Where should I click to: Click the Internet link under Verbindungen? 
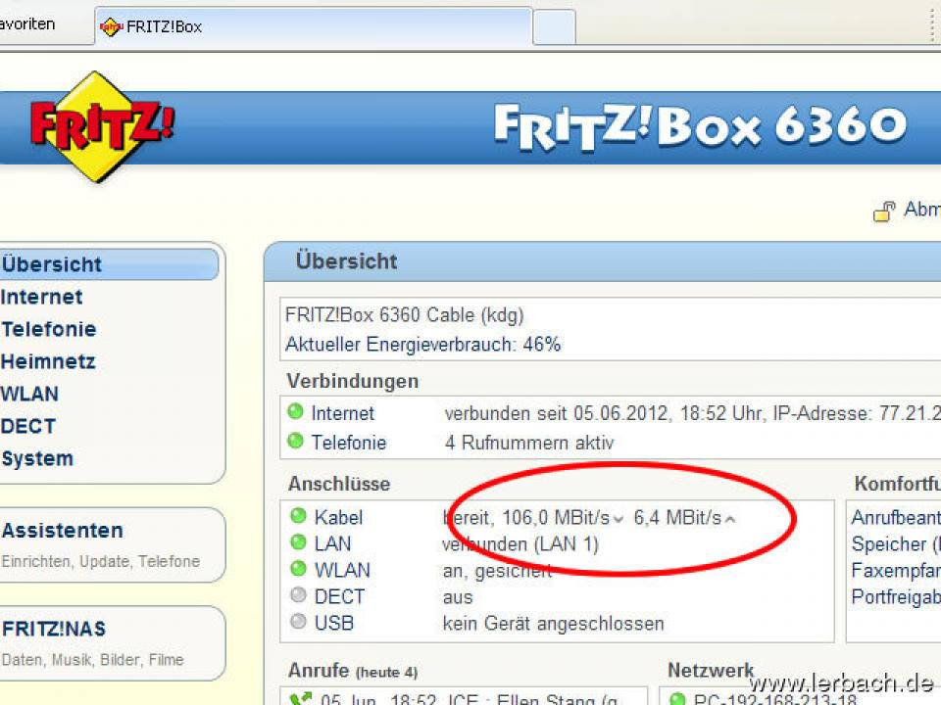pyautogui.click(x=343, y=413)
